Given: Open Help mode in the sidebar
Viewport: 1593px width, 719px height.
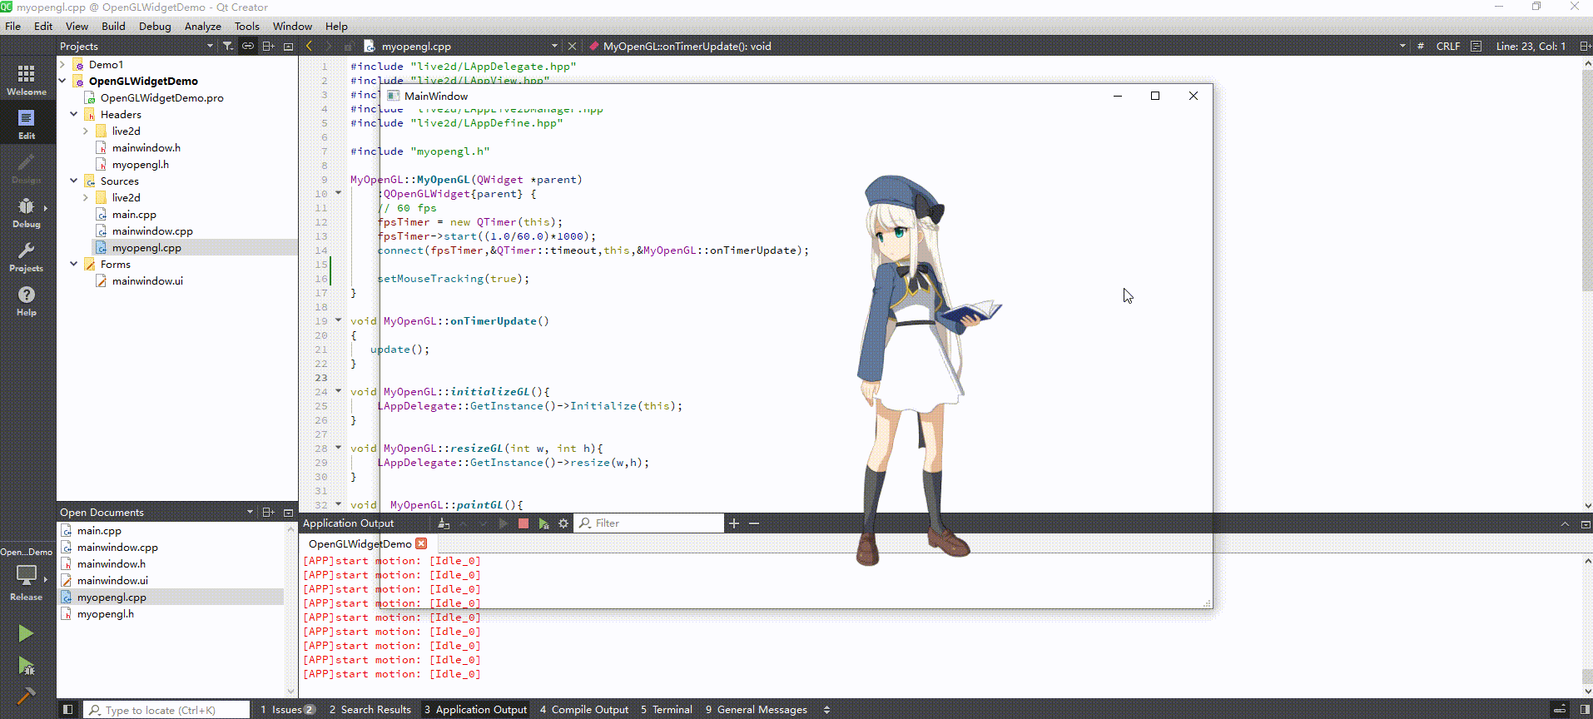Looking at the screenshot, I should click(27, 300).
